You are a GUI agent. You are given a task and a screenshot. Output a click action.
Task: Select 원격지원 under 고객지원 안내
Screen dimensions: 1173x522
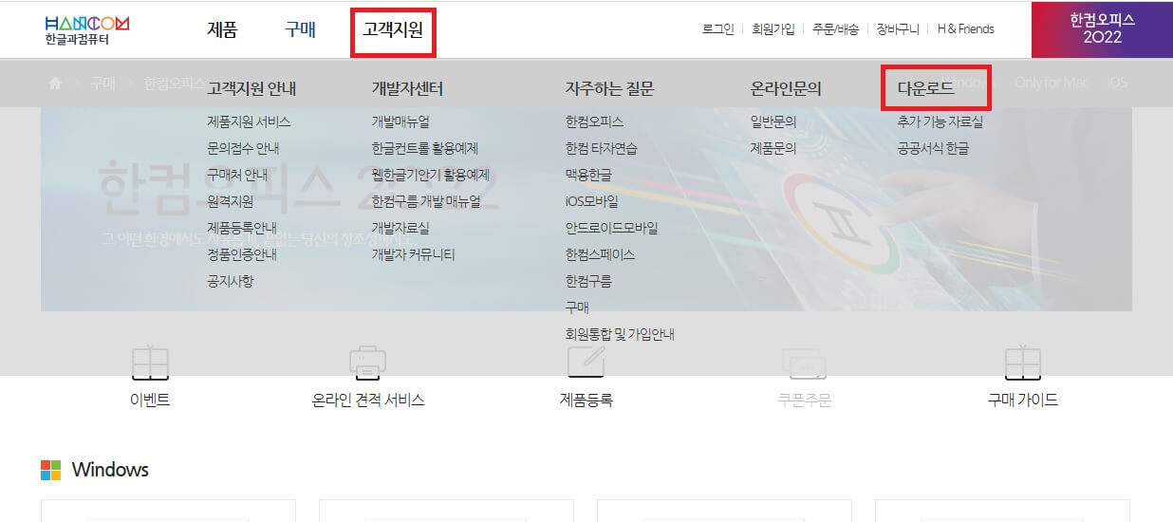point(230,202)
